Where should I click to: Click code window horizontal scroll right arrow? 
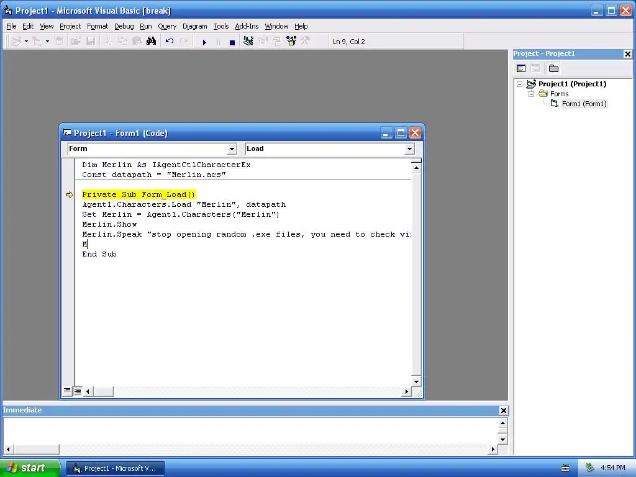click(x=406, y=391)
